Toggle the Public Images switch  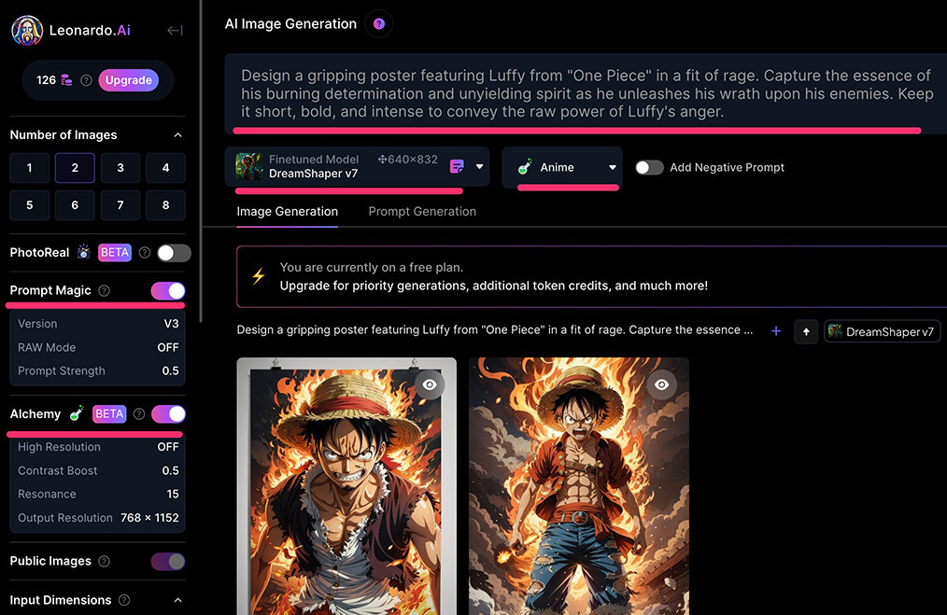[x=168, y=561]
